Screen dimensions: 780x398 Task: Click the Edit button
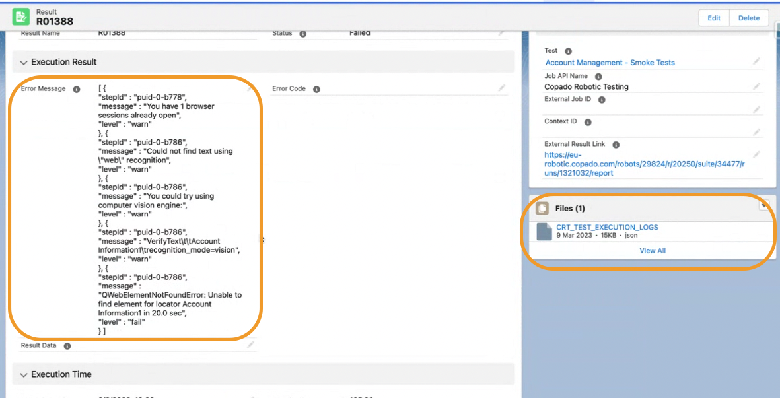(x=714, y=18)
